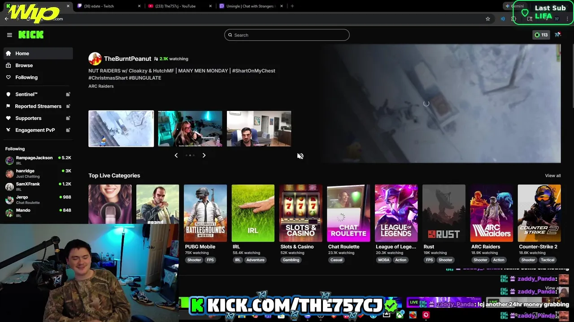Click the Sentinel external link icon

[68, 94]
